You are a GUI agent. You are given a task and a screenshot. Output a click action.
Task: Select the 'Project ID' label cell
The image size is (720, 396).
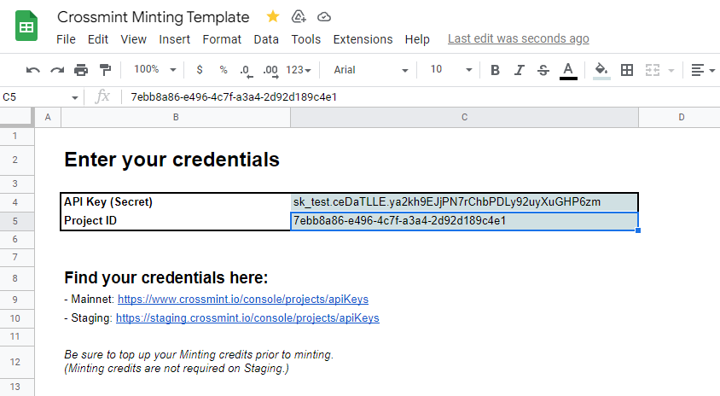[176, 221]
